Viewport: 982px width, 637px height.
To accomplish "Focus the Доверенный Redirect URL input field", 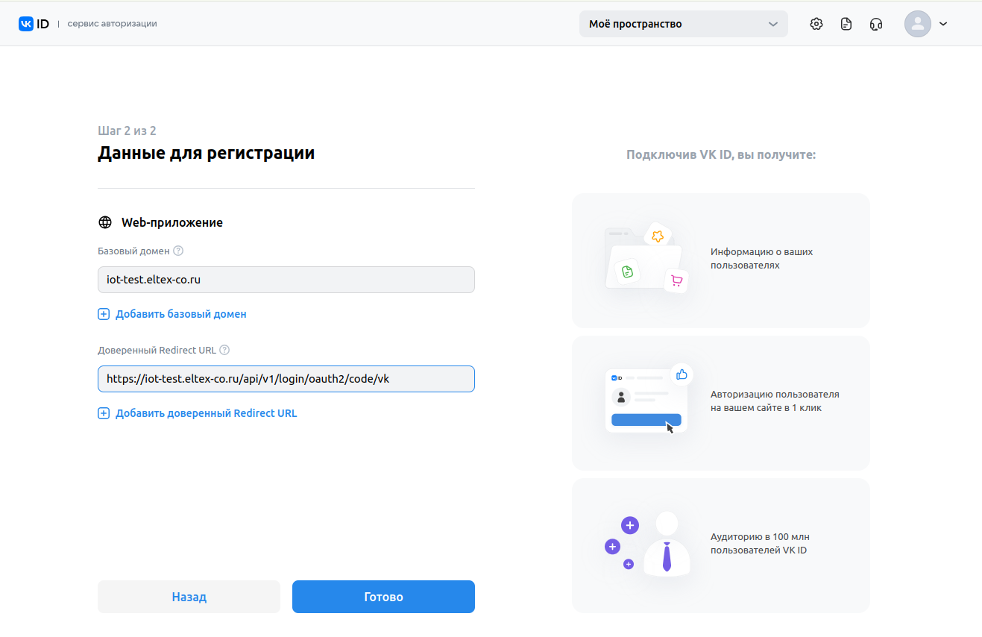I will point(286,379).
